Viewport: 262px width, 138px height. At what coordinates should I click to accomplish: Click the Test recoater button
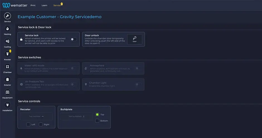pos(37,116)
